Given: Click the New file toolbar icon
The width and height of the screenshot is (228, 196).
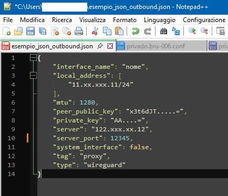Looking at the screenshot, I should pyautogui.click(x=7, y=32).
